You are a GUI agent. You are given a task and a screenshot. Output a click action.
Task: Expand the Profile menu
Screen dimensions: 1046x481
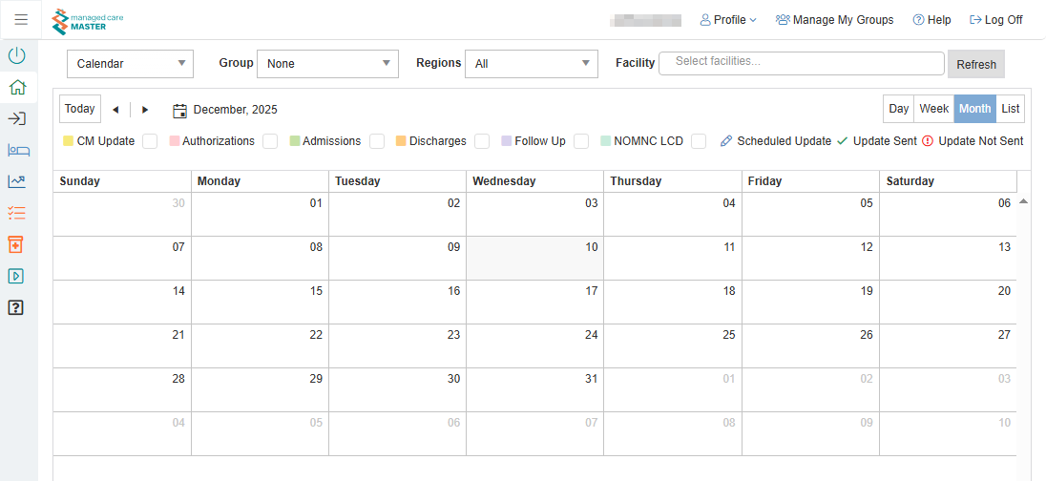point(728,20)
